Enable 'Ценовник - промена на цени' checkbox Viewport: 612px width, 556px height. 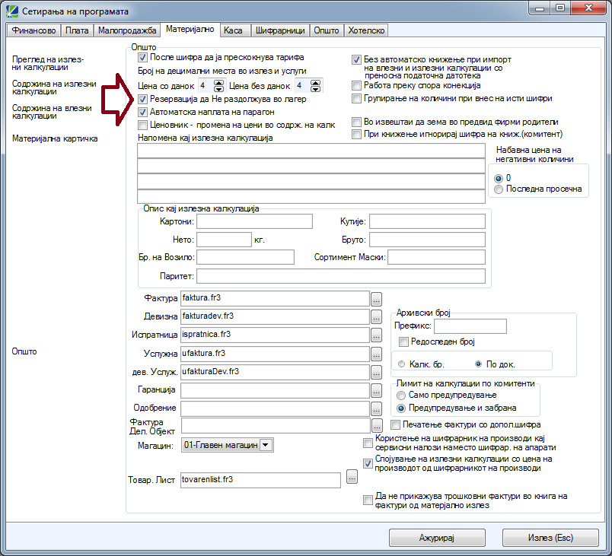click(x=143, y=125)
